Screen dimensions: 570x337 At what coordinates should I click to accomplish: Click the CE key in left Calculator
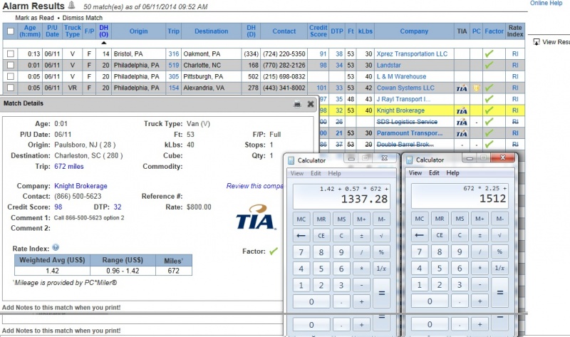coord(321,236)
